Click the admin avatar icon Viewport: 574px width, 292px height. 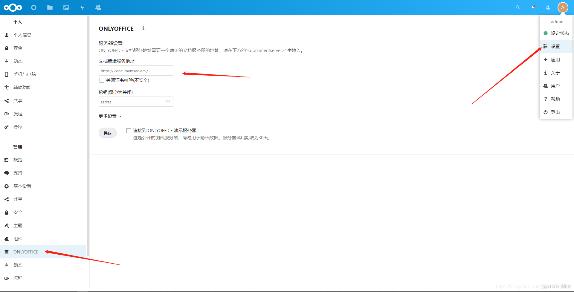pos(563,7)
